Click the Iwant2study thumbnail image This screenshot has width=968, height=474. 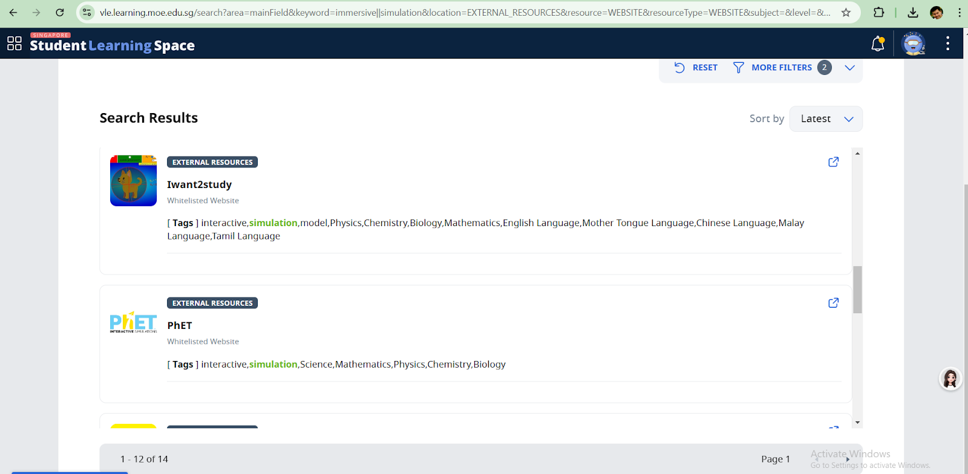pyautogui.click(x=134, y=181)
